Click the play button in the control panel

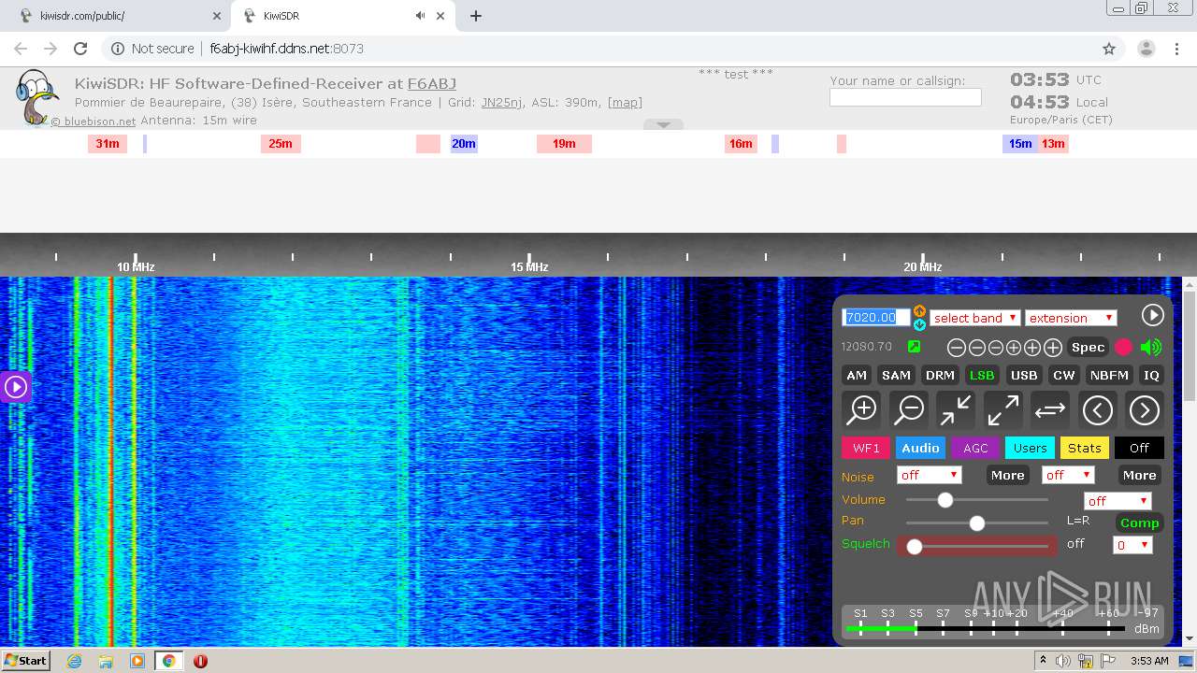coord(1152,315)
